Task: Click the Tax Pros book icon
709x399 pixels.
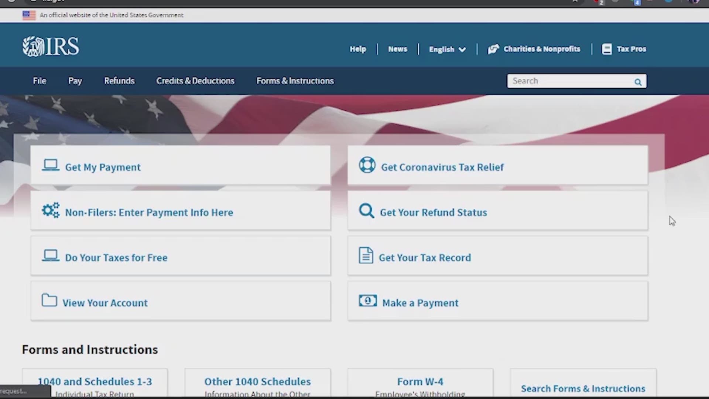Action: coord(606,49)
